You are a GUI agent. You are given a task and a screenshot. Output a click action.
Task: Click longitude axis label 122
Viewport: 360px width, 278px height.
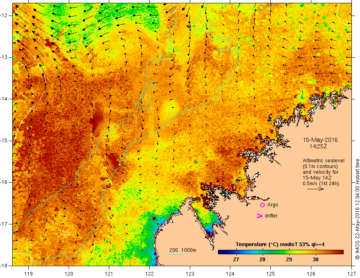(149, 274)
